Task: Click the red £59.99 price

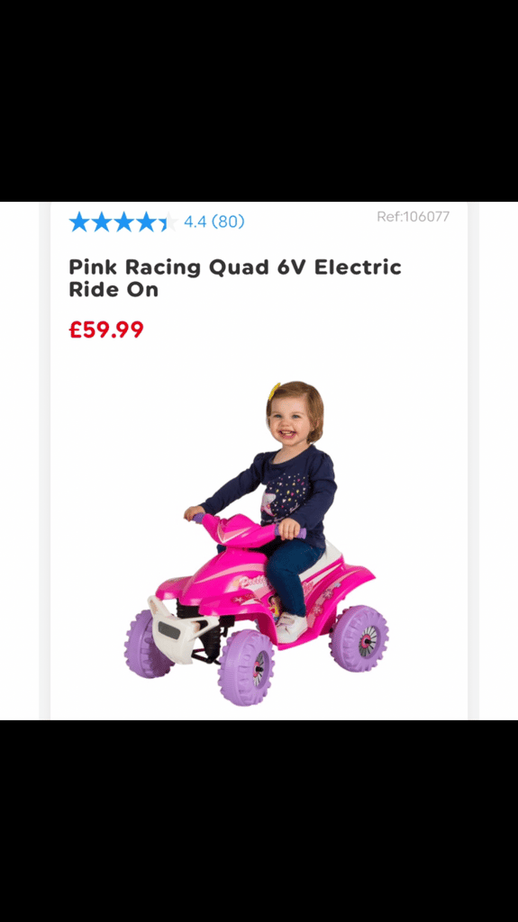Action: 106,330
